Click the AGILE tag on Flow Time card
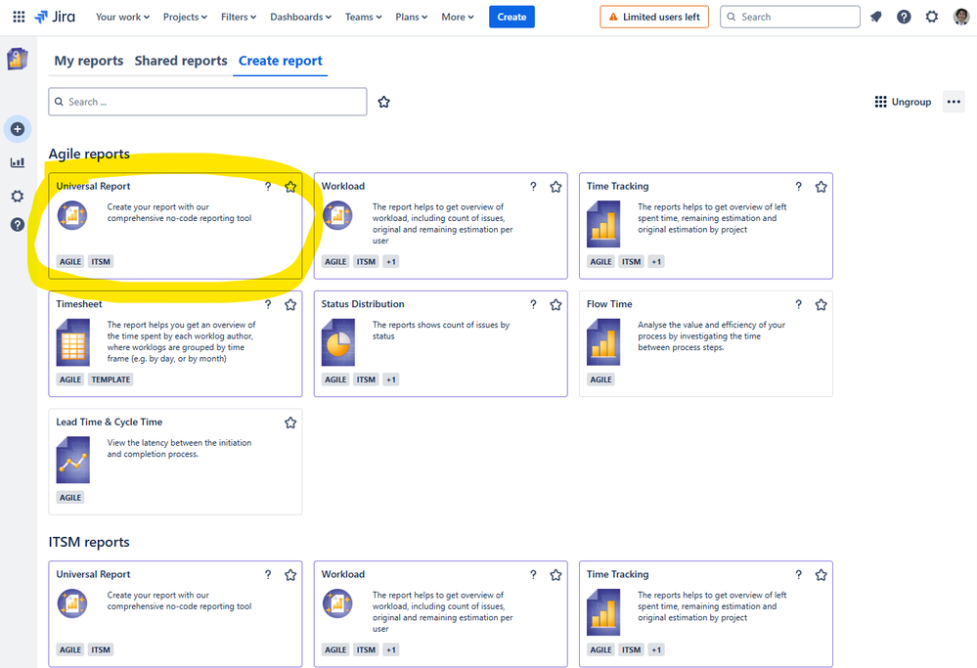Screen dimensions: 977x668 click(x=600, y=379)
